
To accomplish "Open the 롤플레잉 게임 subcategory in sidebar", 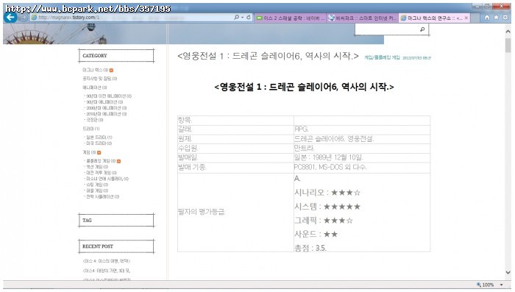I will point(101,161).
